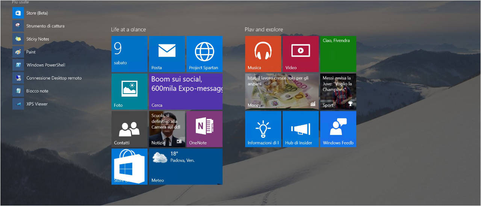Launch the XPS Viewer icon
481x206 pixels.
tap(18, 104)
